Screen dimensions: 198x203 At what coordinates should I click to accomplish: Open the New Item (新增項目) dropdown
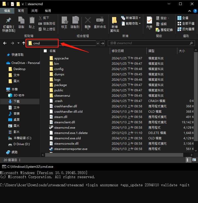(131, 18)
